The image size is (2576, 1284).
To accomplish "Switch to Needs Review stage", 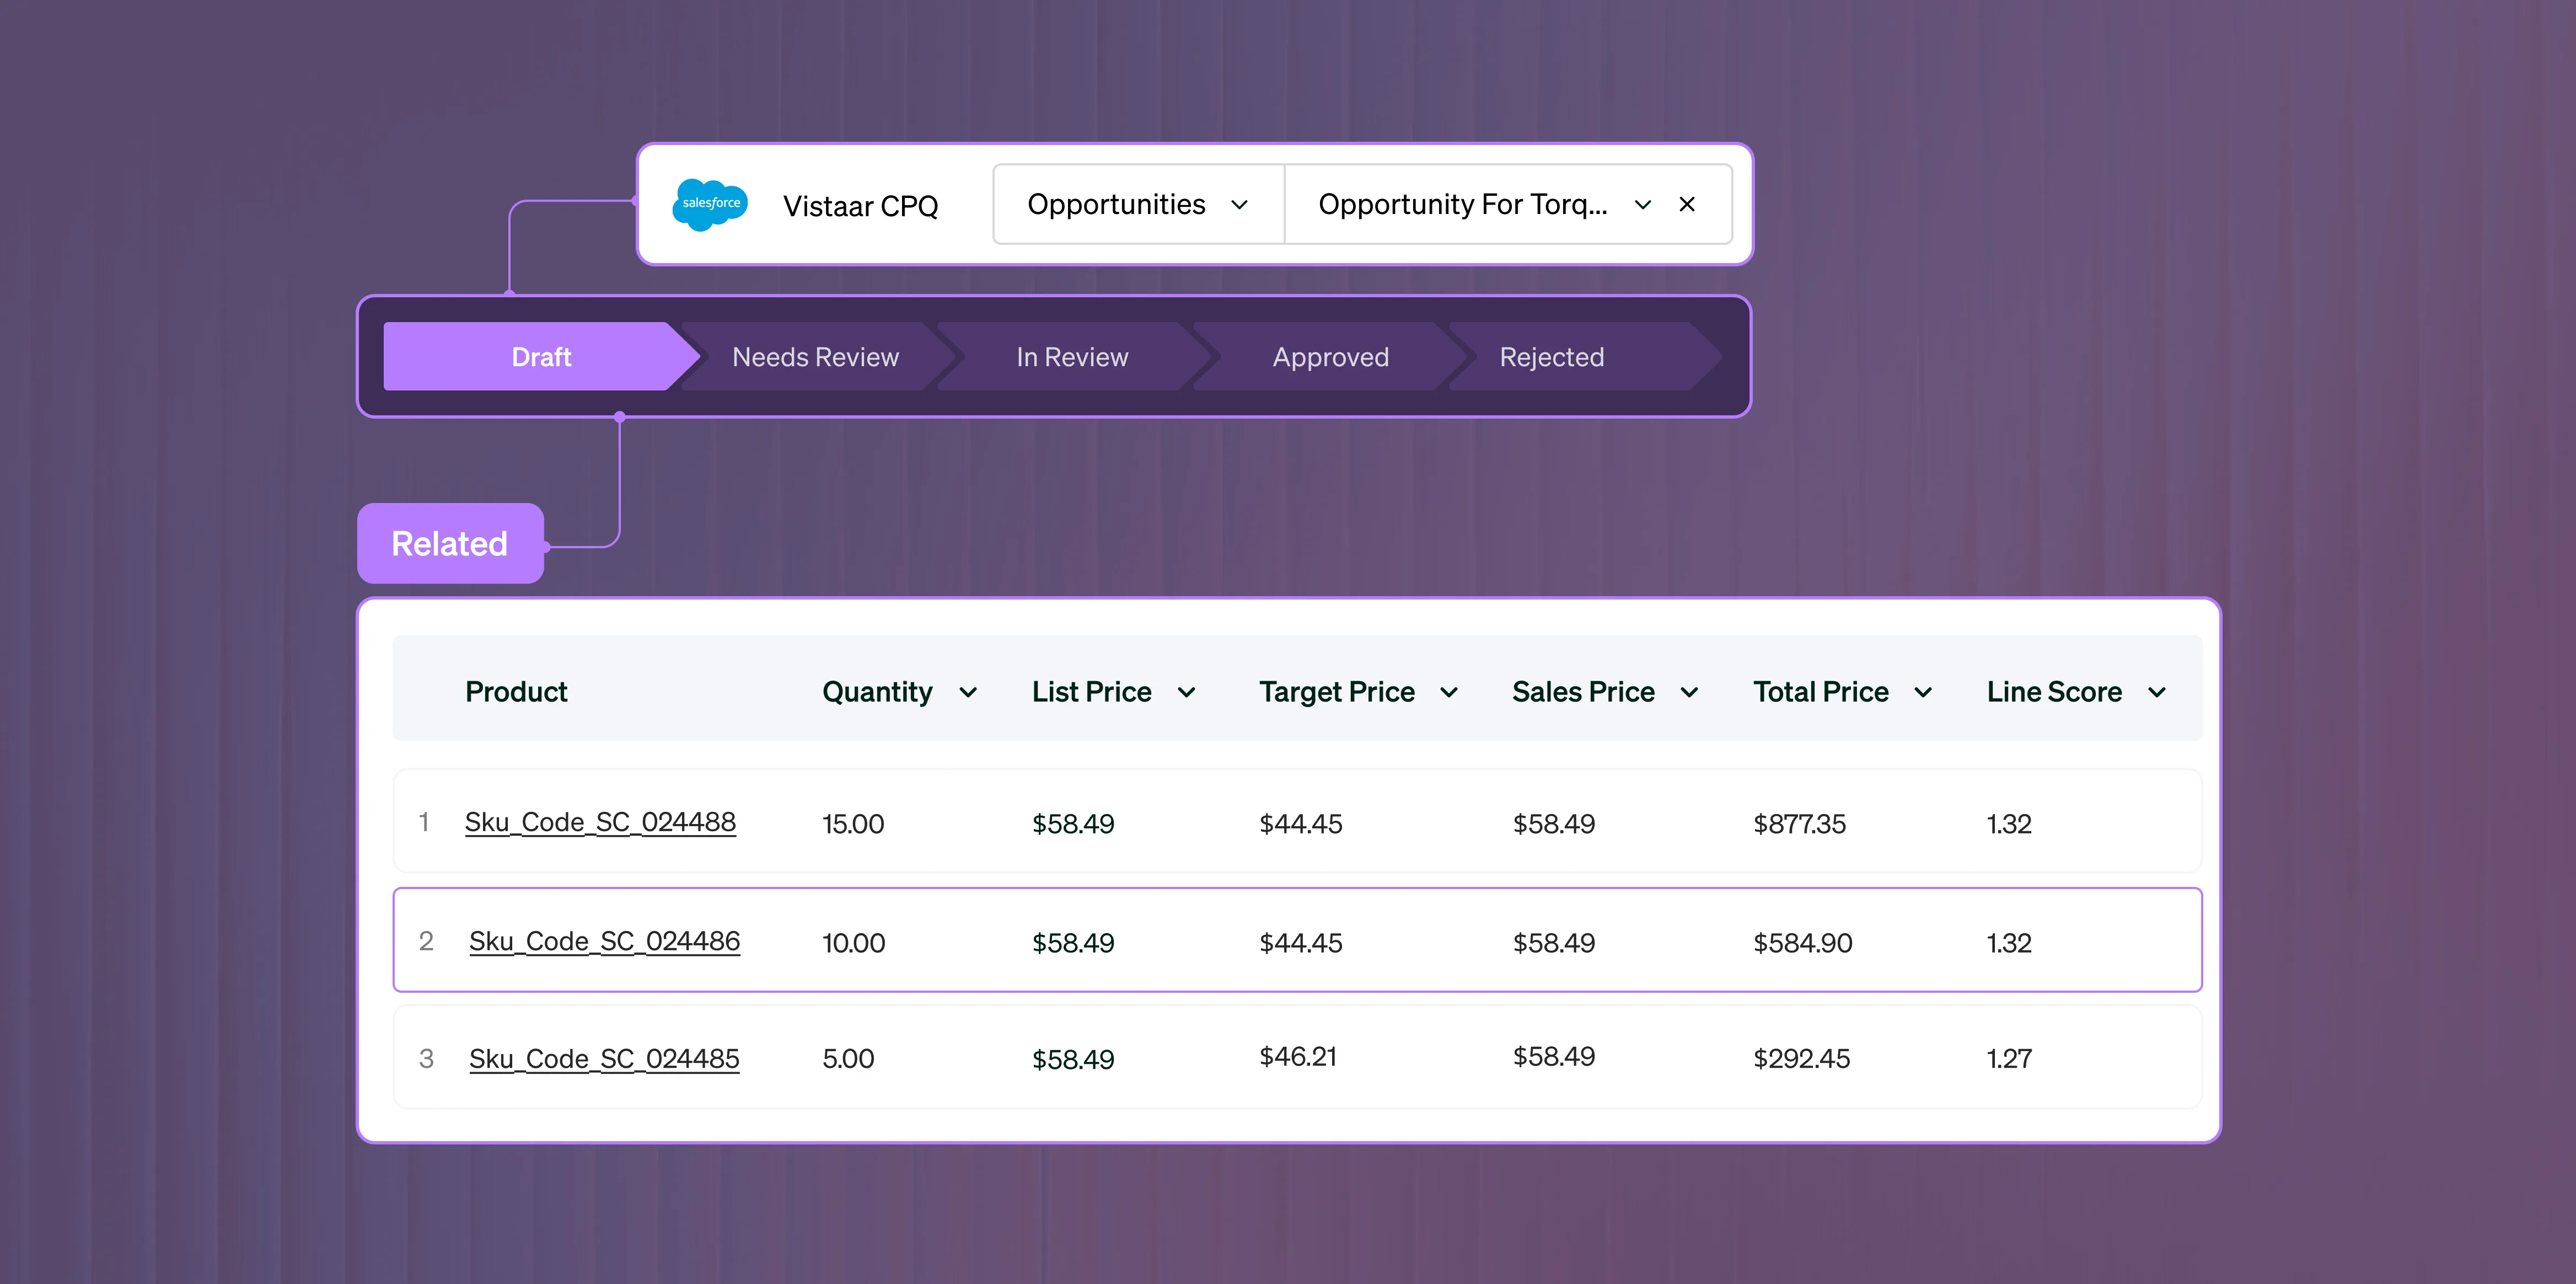I will [815, 357].
